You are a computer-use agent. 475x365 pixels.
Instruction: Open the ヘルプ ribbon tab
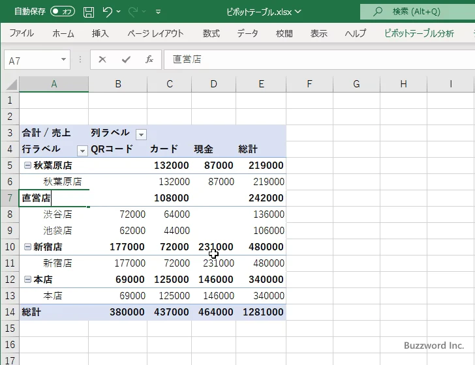[356, 33]
